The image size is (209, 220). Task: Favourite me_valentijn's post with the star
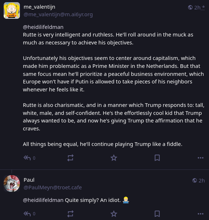pyautogui.click(x=114, y=158)
